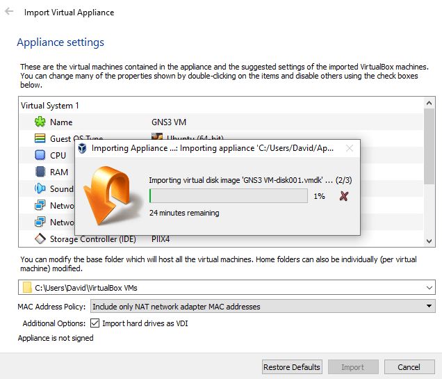Click the 'Appliance settings' heading
442x379 pixels.
[x=60, y=42]
